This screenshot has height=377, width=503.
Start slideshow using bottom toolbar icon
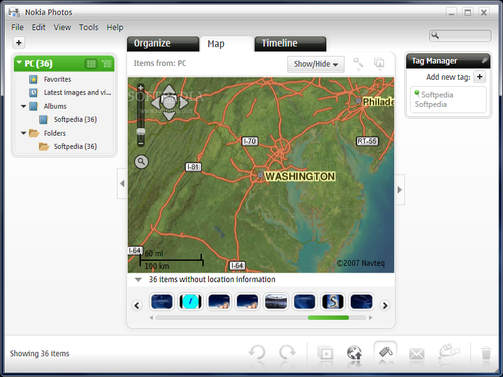pos(325,354)
